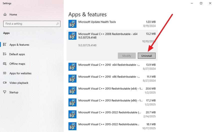Click the 11.1 MB size value
The width and height of the screenshot is (212, 132).
[x=151, y=77]
